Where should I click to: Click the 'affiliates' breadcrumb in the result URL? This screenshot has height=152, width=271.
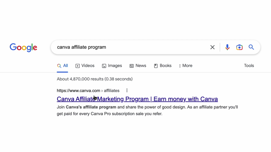(x=112, y=91)
